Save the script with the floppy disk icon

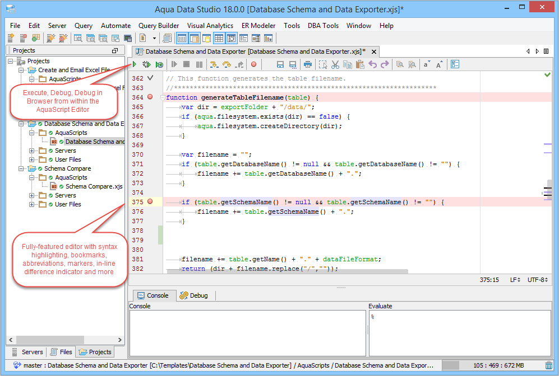pos(280,65)
